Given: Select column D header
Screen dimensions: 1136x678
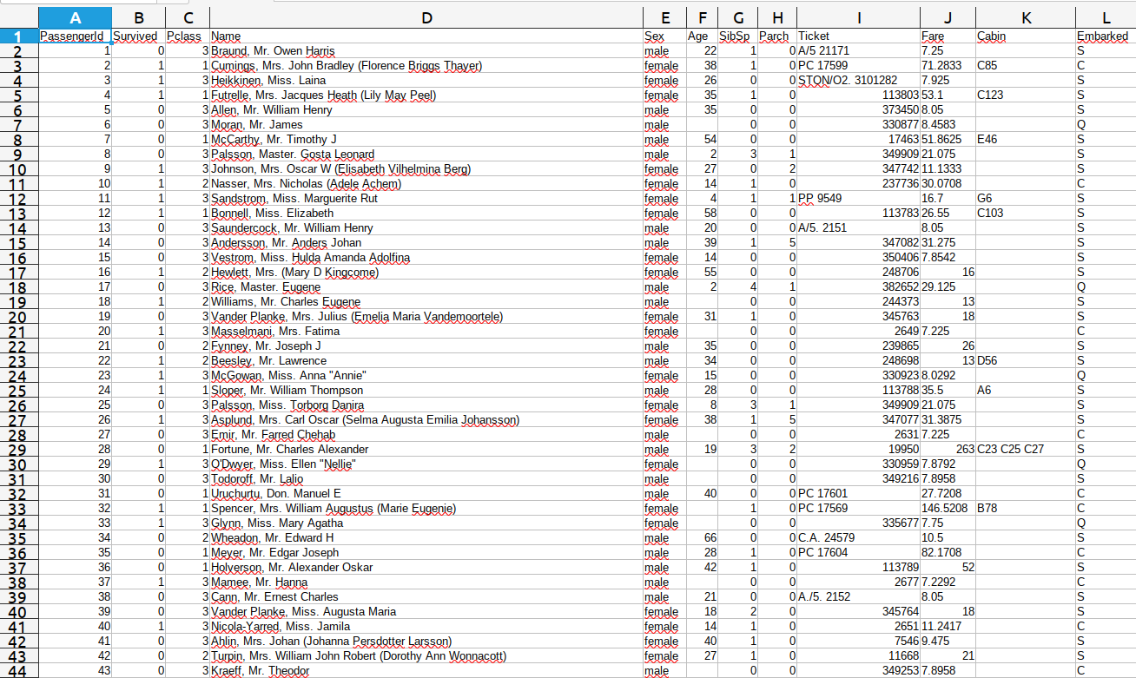Looking at the screenshot, I should pyautogui.click(x=426, y=17).
